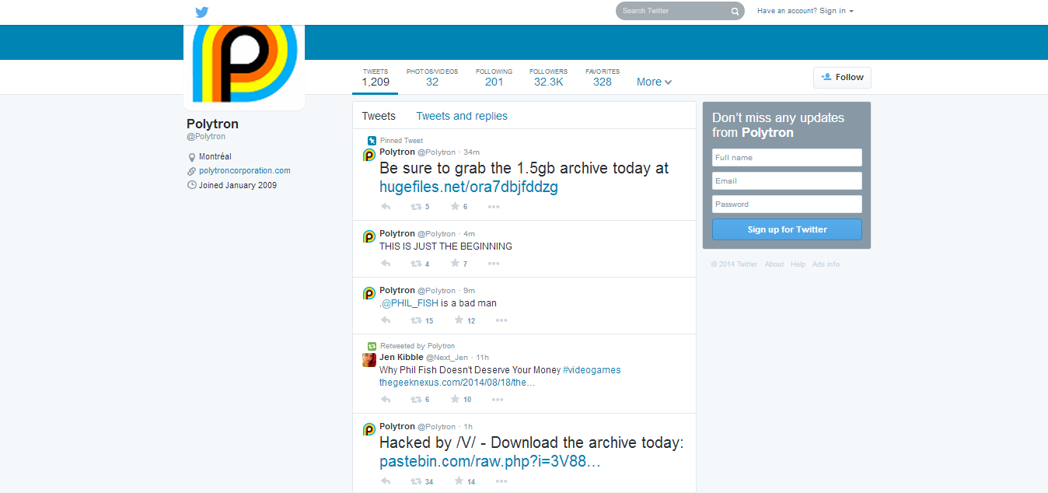Click the Polytron profile avatar image

pyautogui.click(x=244, y=65)
